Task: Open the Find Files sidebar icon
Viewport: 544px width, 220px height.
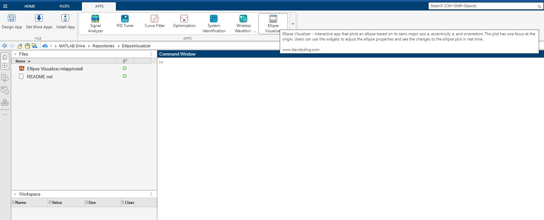Action: pyautogui.click(x=5, y=78)
